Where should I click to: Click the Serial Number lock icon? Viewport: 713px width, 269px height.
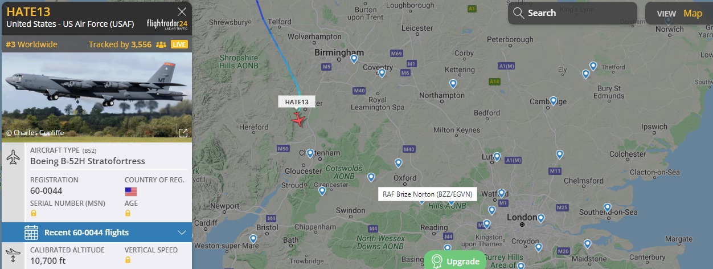[x=34, y=213]
